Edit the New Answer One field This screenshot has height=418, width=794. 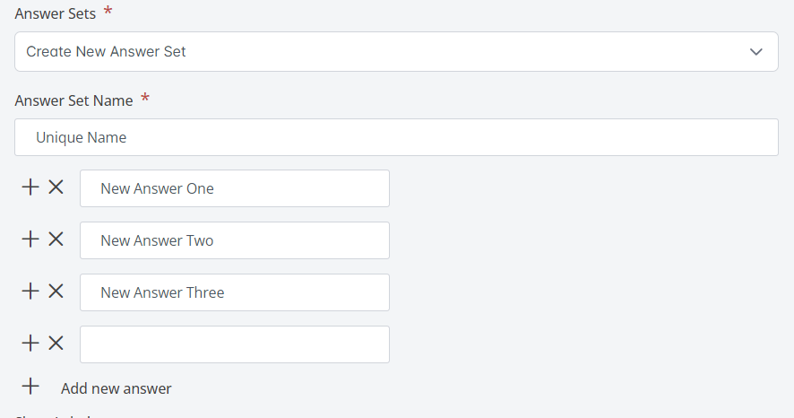235,188
